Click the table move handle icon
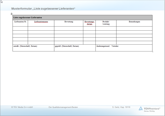The width and height of the screenshot is (165, 116). (12, 14)
